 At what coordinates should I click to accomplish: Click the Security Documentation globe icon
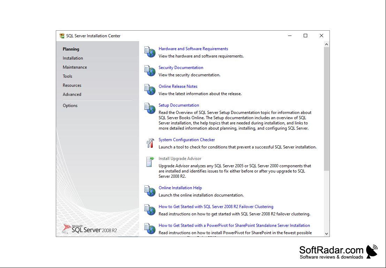coord(150,71)
